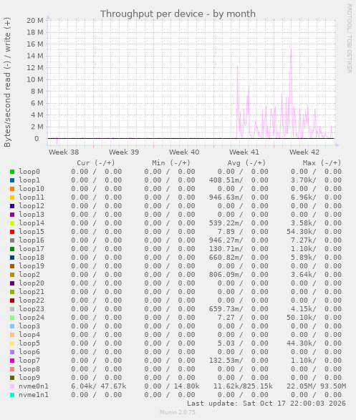Click the loop0 green legend swatch
Screen dimensions: 356x420
tap(12, 172)
